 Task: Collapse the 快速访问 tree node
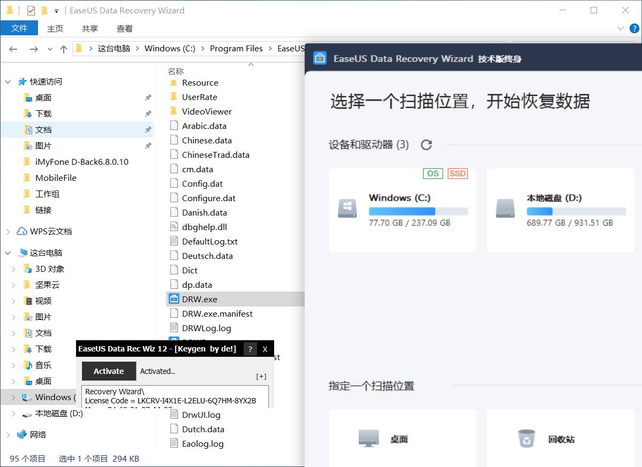8,82
